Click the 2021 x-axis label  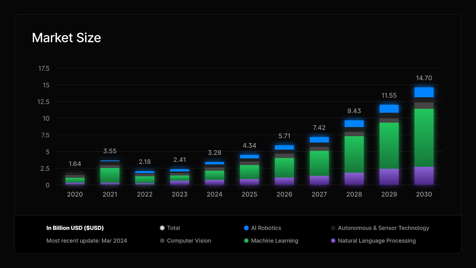[x=110, y=194]
